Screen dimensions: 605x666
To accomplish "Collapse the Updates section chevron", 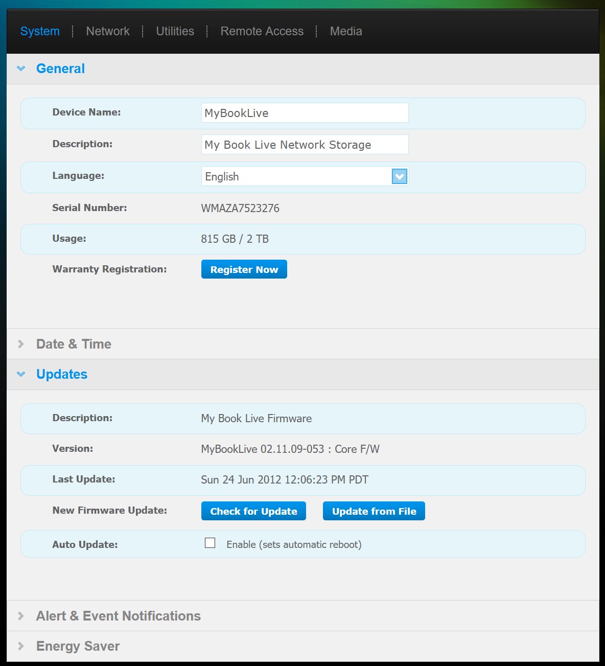I will click(x=21, y=374).
